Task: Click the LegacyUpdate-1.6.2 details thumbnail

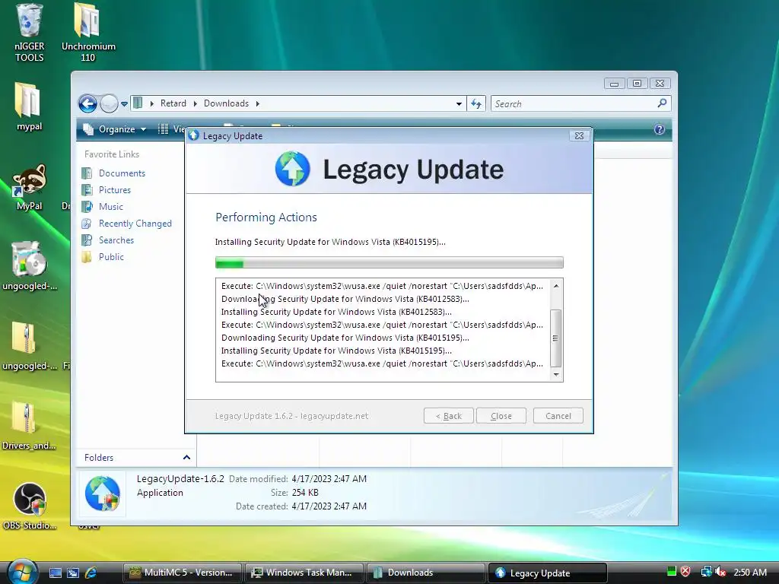Action: coord(103,493)
